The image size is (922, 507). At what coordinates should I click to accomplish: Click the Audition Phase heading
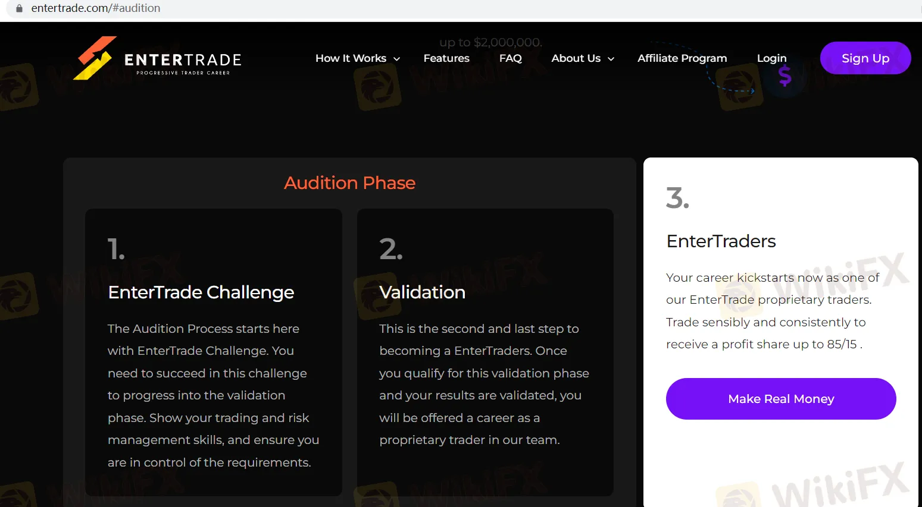tap(349, 183)
